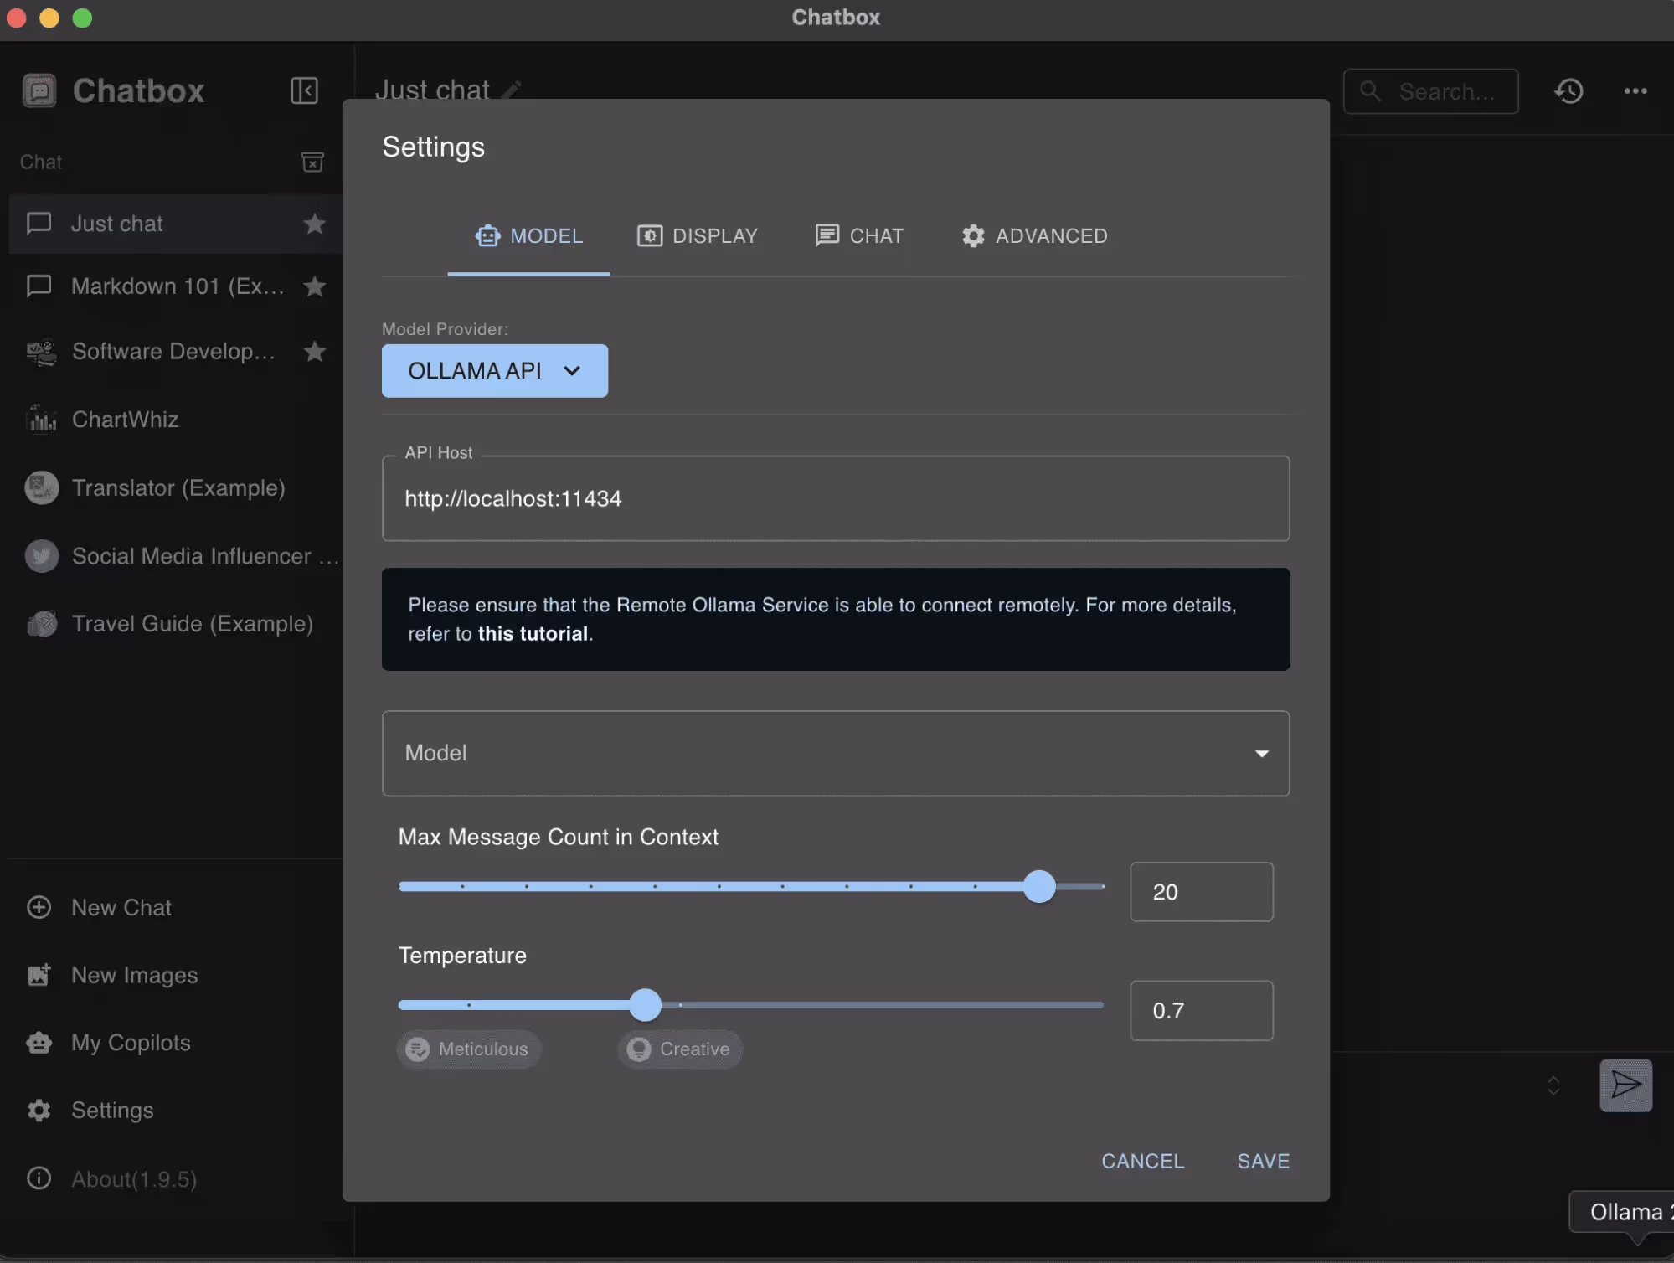
Task: Click the Ollama model selector label
Action: coord(1622,1212)
